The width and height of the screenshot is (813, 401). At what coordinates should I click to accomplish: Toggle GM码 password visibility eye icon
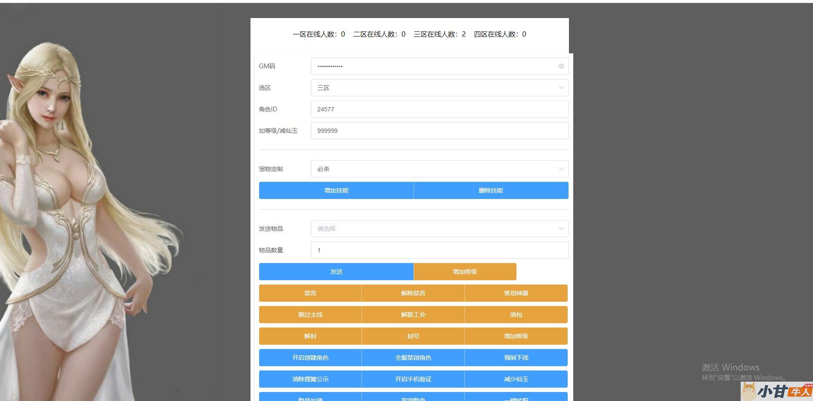[x=561, y=66]
